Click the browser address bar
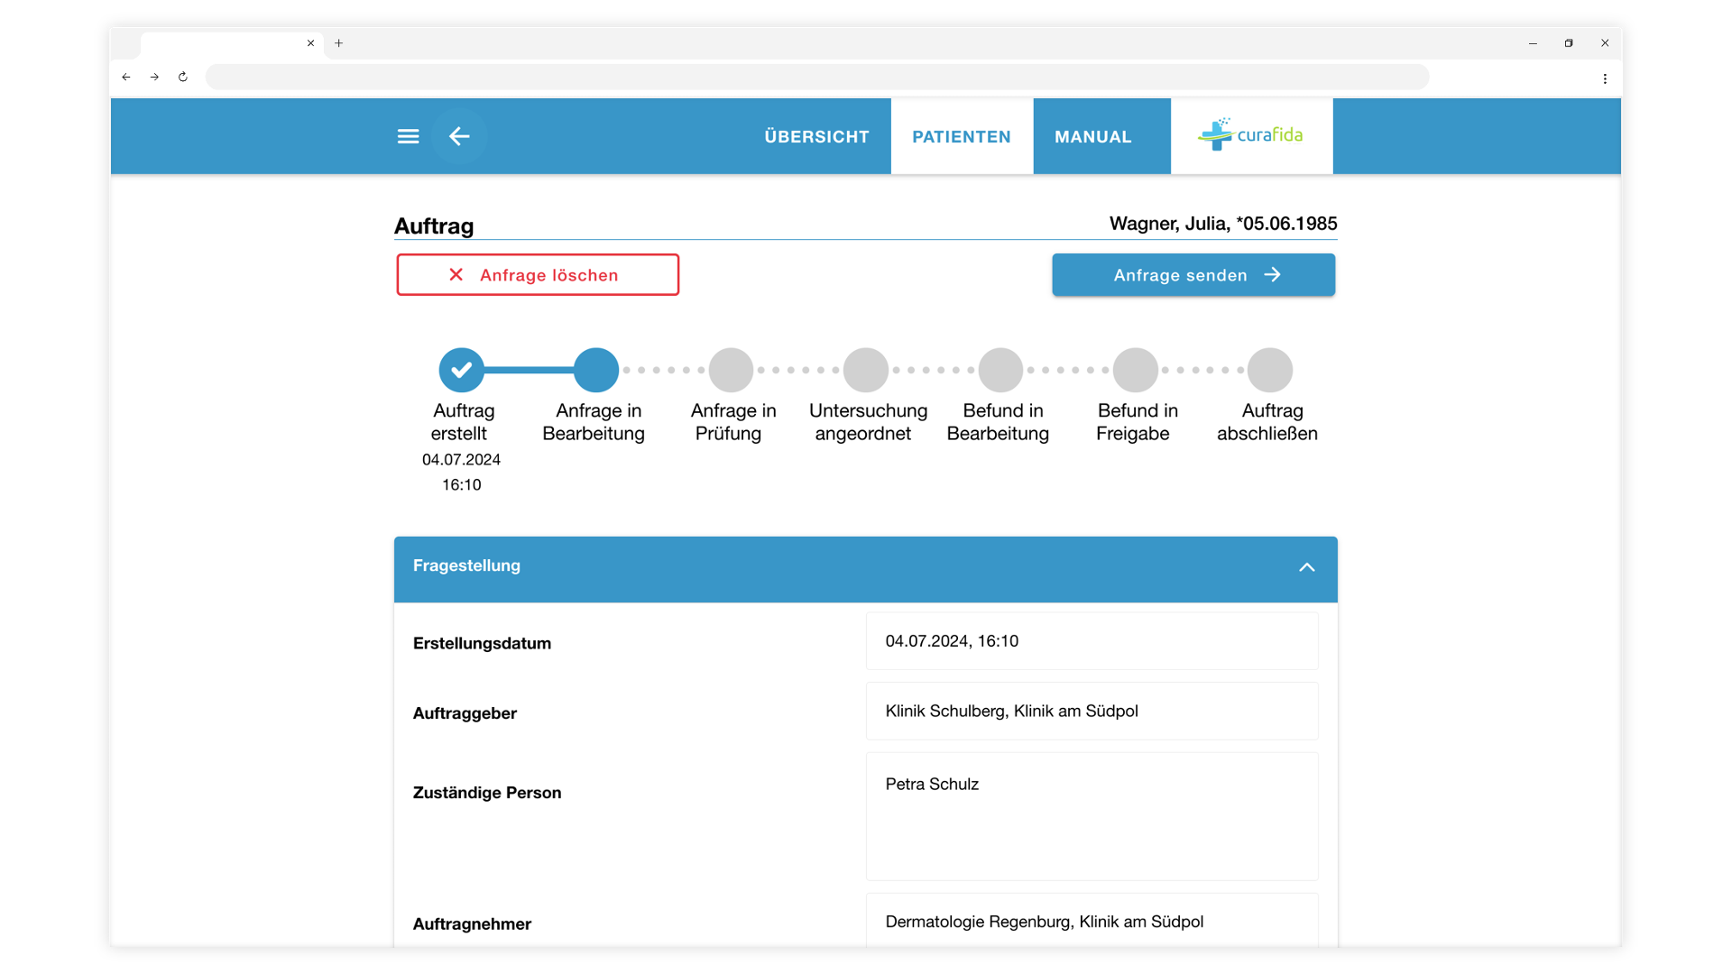Viewport: 1732px width, 974px height. pyautogui.click(x=816, y=78)
